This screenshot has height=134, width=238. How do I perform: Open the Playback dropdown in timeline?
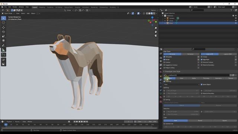click(x=10, y=122)
